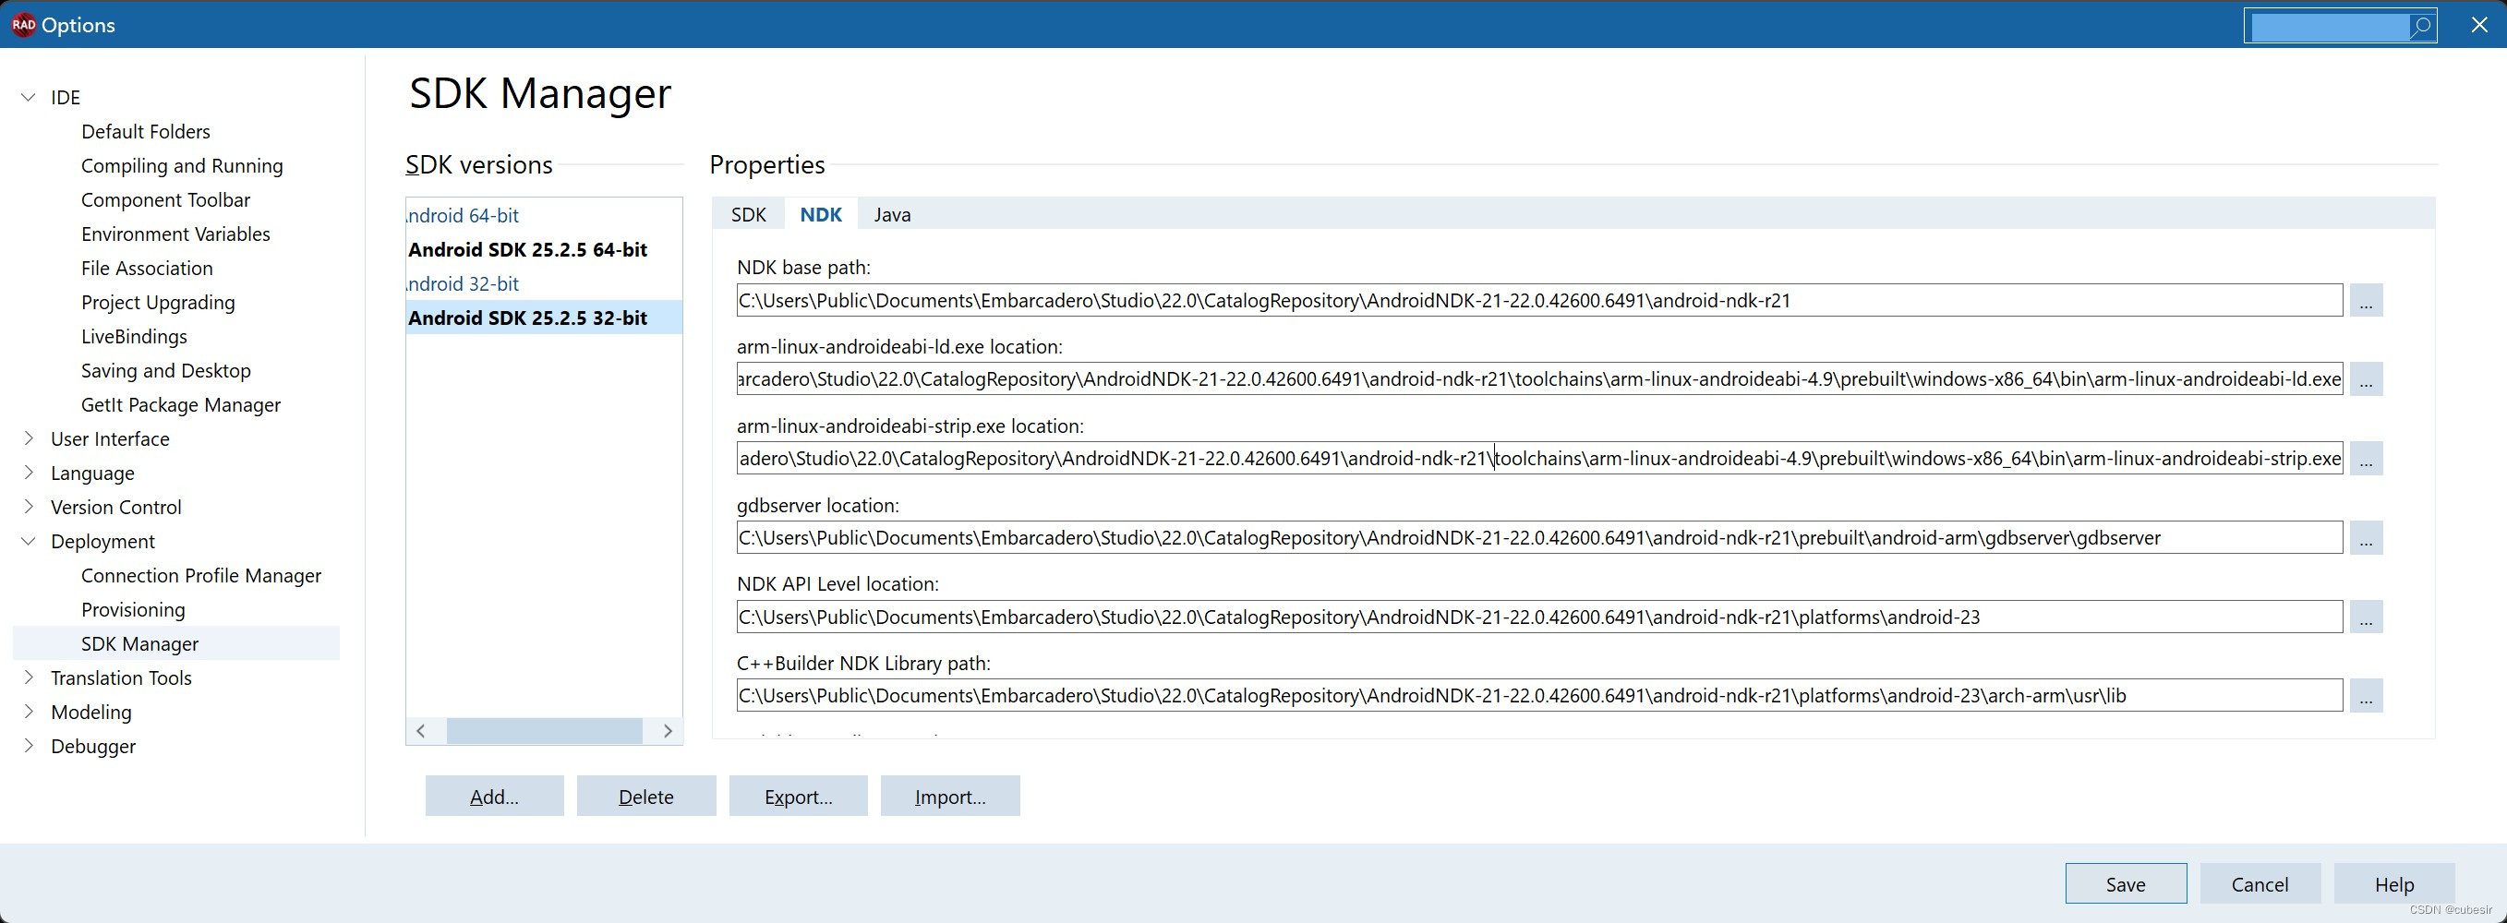This screenshot has width=2507, height=923.
Task: Select Provisioning under Deployment
Action: point(133,610)
